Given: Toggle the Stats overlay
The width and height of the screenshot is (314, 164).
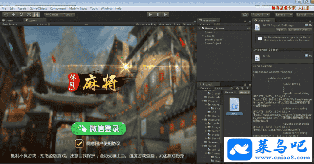Looking at the screenshot, I should pyautogui.click(x=177, y=24).
